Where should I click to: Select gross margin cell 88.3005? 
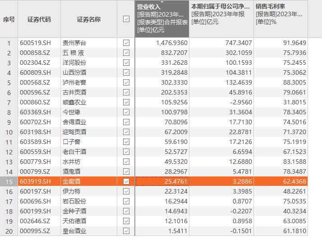coord(281,82)
